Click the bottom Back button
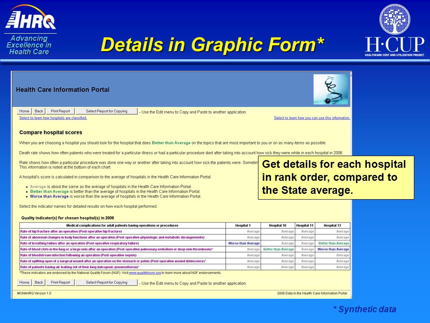This screenshot has height=323, width=430. [39, 282]
